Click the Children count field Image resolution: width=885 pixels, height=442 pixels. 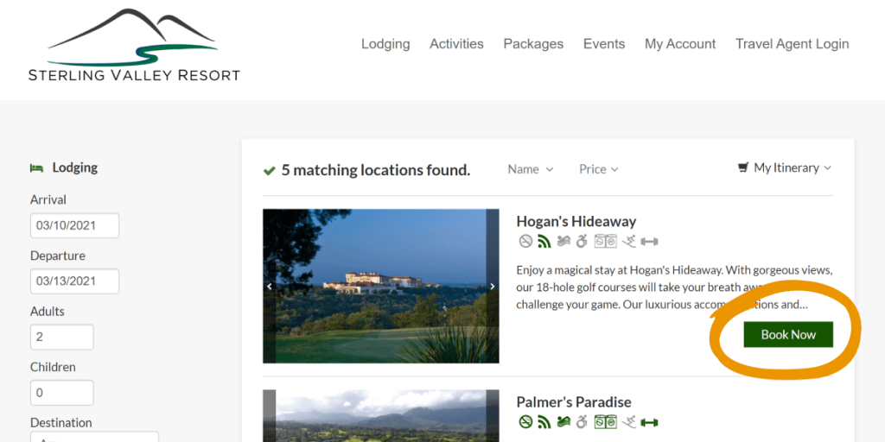[x=61, y=393]
